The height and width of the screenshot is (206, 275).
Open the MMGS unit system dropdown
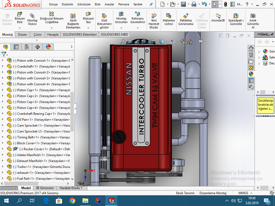click(245, 193)
